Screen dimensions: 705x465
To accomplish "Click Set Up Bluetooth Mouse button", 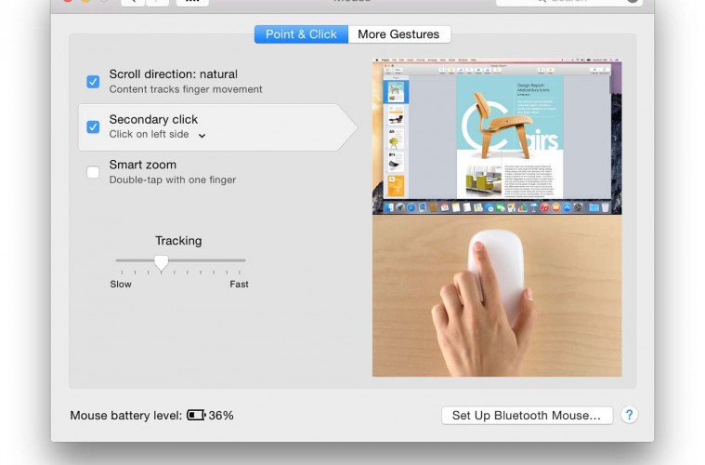I will click(527, 416).
